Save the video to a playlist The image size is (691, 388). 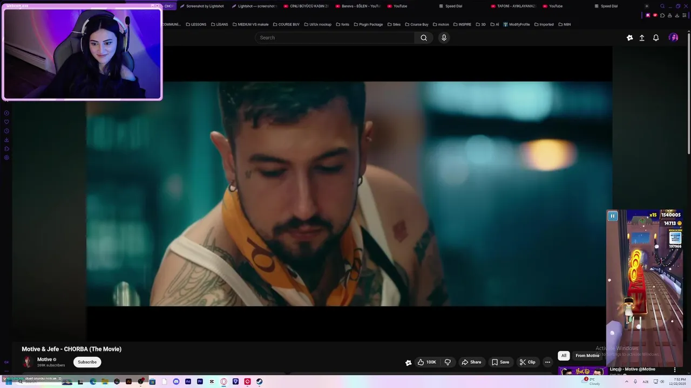pyautogui.click(x=500, y=362)
